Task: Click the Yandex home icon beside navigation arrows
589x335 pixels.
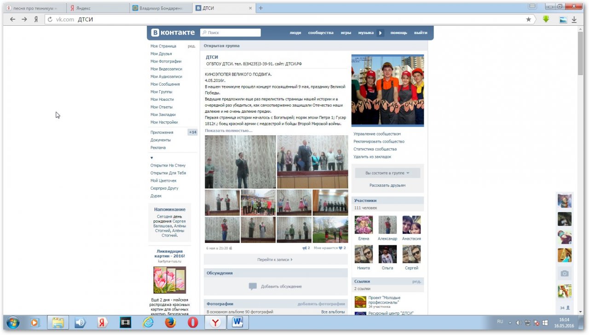Action: pyautogui.click(x=36, y=19)
